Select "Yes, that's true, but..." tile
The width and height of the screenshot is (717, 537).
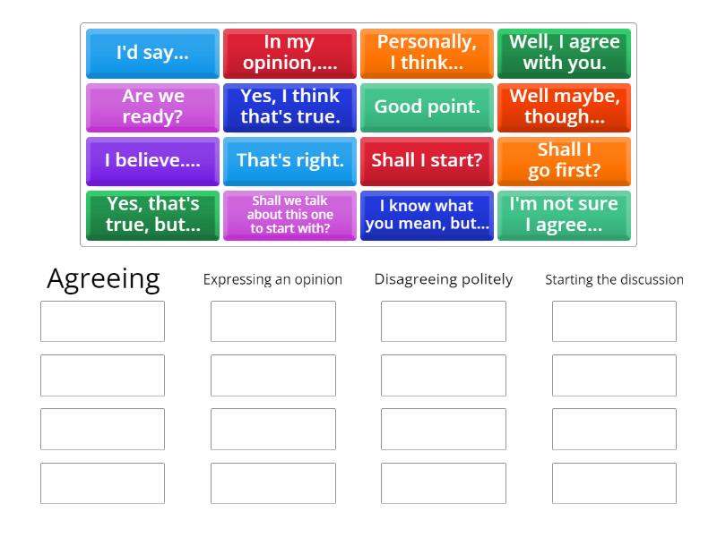pyautogui.click(x=152, y=216)
